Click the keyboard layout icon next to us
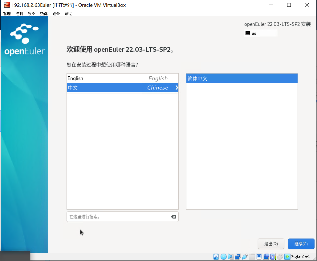This screenshot has width=317, height=261. (x=248, y=33)
